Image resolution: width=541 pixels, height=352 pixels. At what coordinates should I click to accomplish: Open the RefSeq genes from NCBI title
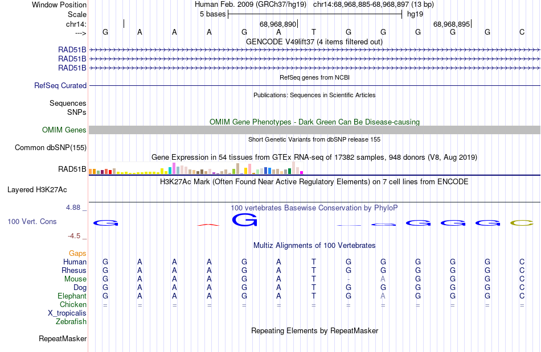click(314, 77)
